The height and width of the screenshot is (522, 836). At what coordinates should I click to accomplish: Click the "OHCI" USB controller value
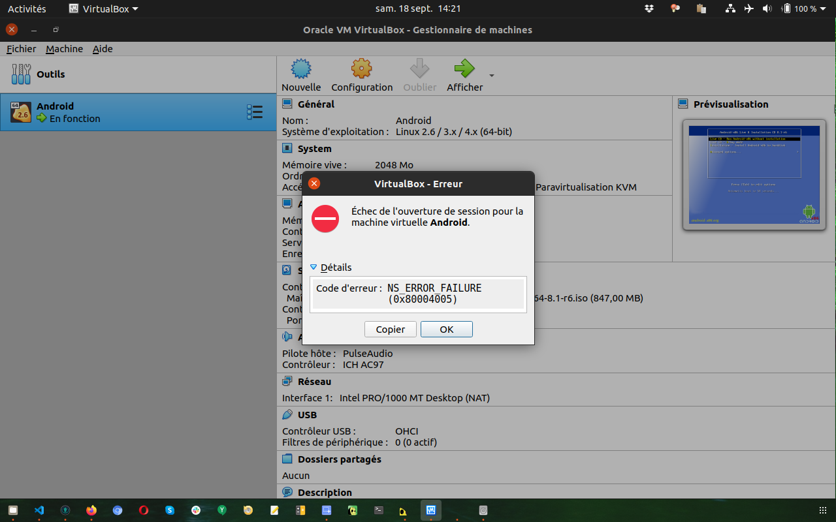click(x=407, y=431)
